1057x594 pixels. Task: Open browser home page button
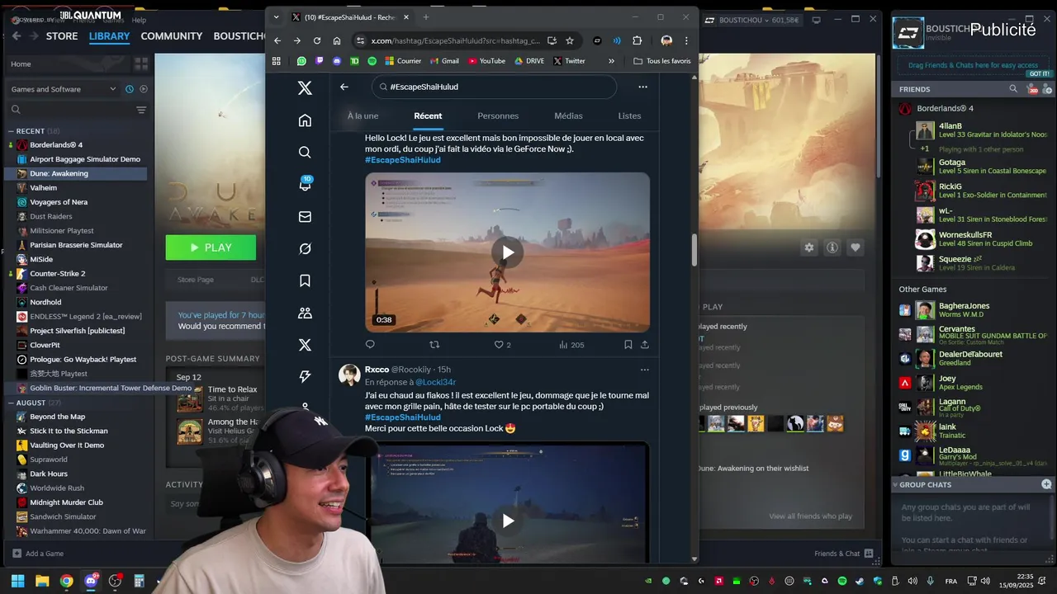[x=337, y=40]
